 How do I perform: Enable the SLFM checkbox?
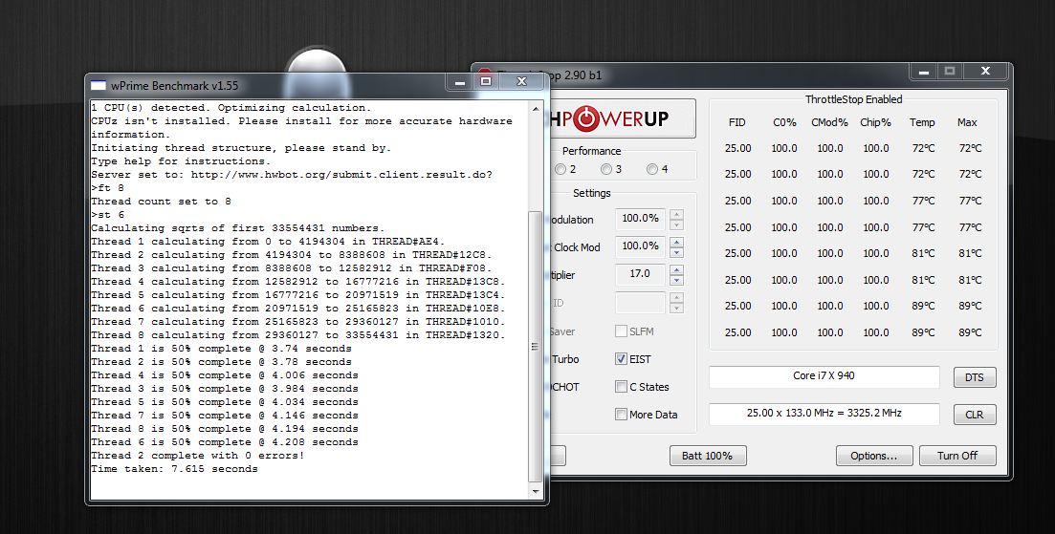click(621, 331)
